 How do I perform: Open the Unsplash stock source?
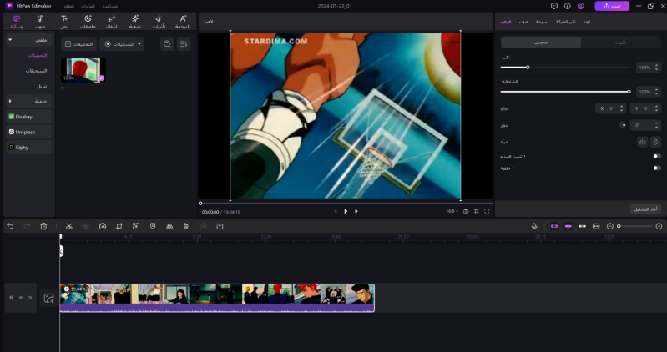click(x=29, y=132)
